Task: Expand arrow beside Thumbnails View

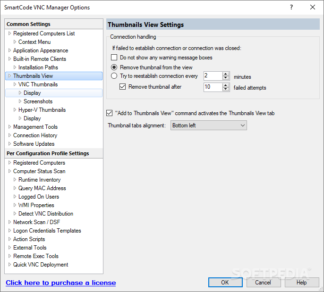Action: 9,76
